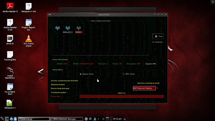Open airssl.sh script icon

(x=10, y=40)
